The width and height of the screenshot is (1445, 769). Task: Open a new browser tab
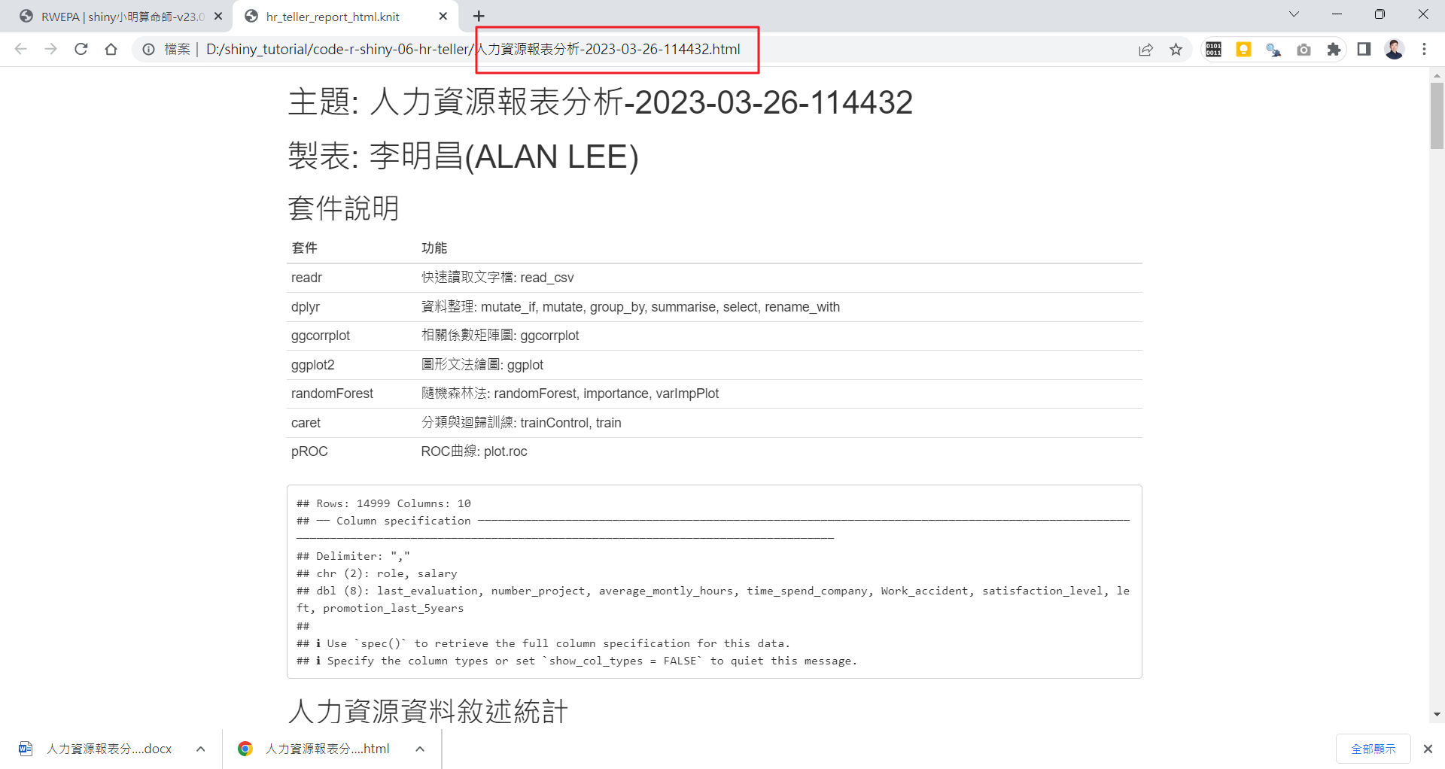click(479, 16)
